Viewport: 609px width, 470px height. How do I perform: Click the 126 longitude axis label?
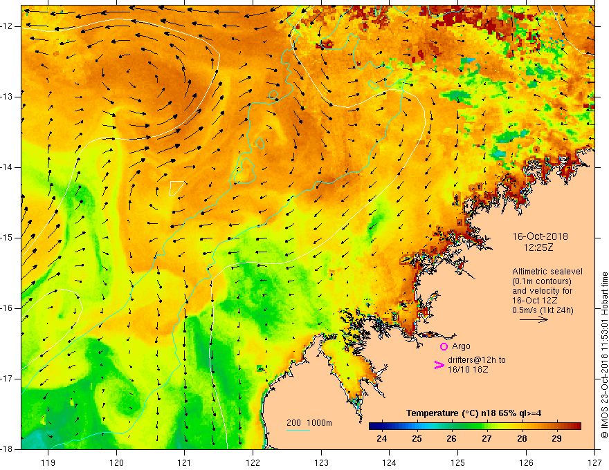click(x=526, y=462)
